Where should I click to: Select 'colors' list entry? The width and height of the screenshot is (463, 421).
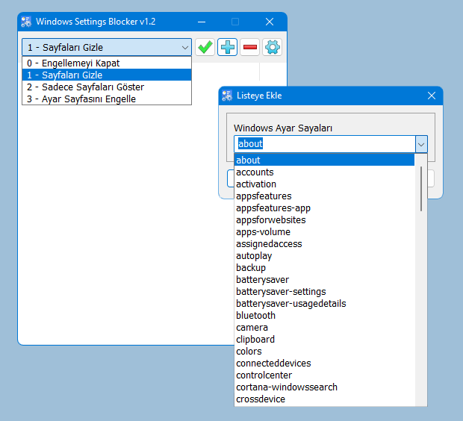coord(325,352)
